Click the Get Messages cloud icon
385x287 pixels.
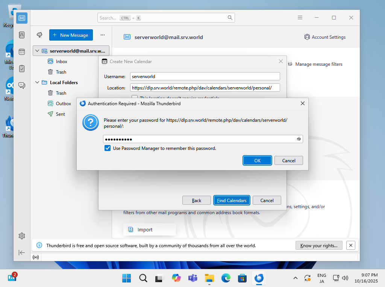point(39,35)
